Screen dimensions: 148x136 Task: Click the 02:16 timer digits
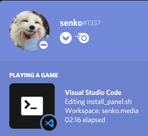point(73,120)
